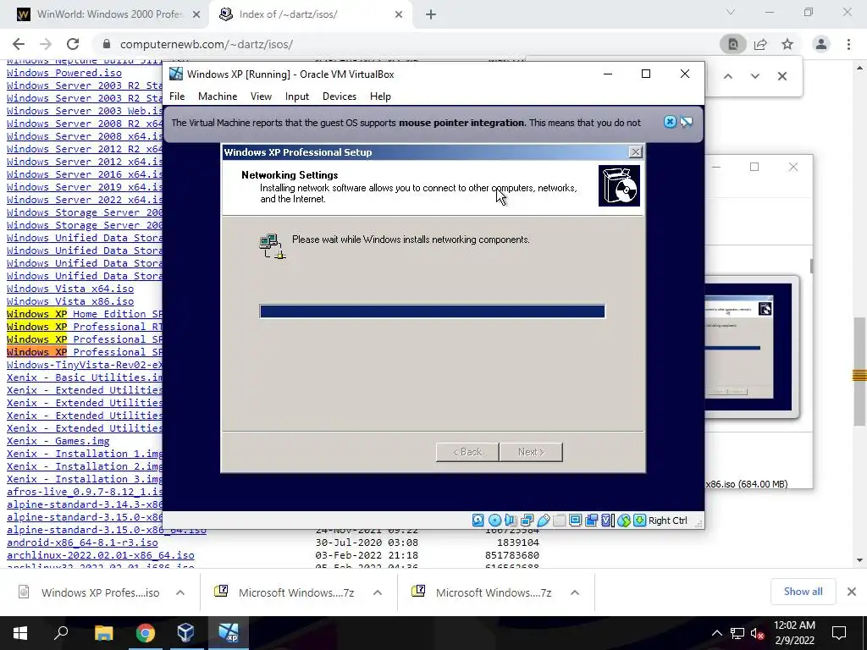Click the Chrome forward arrow
This screenshot has width=867, height=650.
tap(46, 44)
